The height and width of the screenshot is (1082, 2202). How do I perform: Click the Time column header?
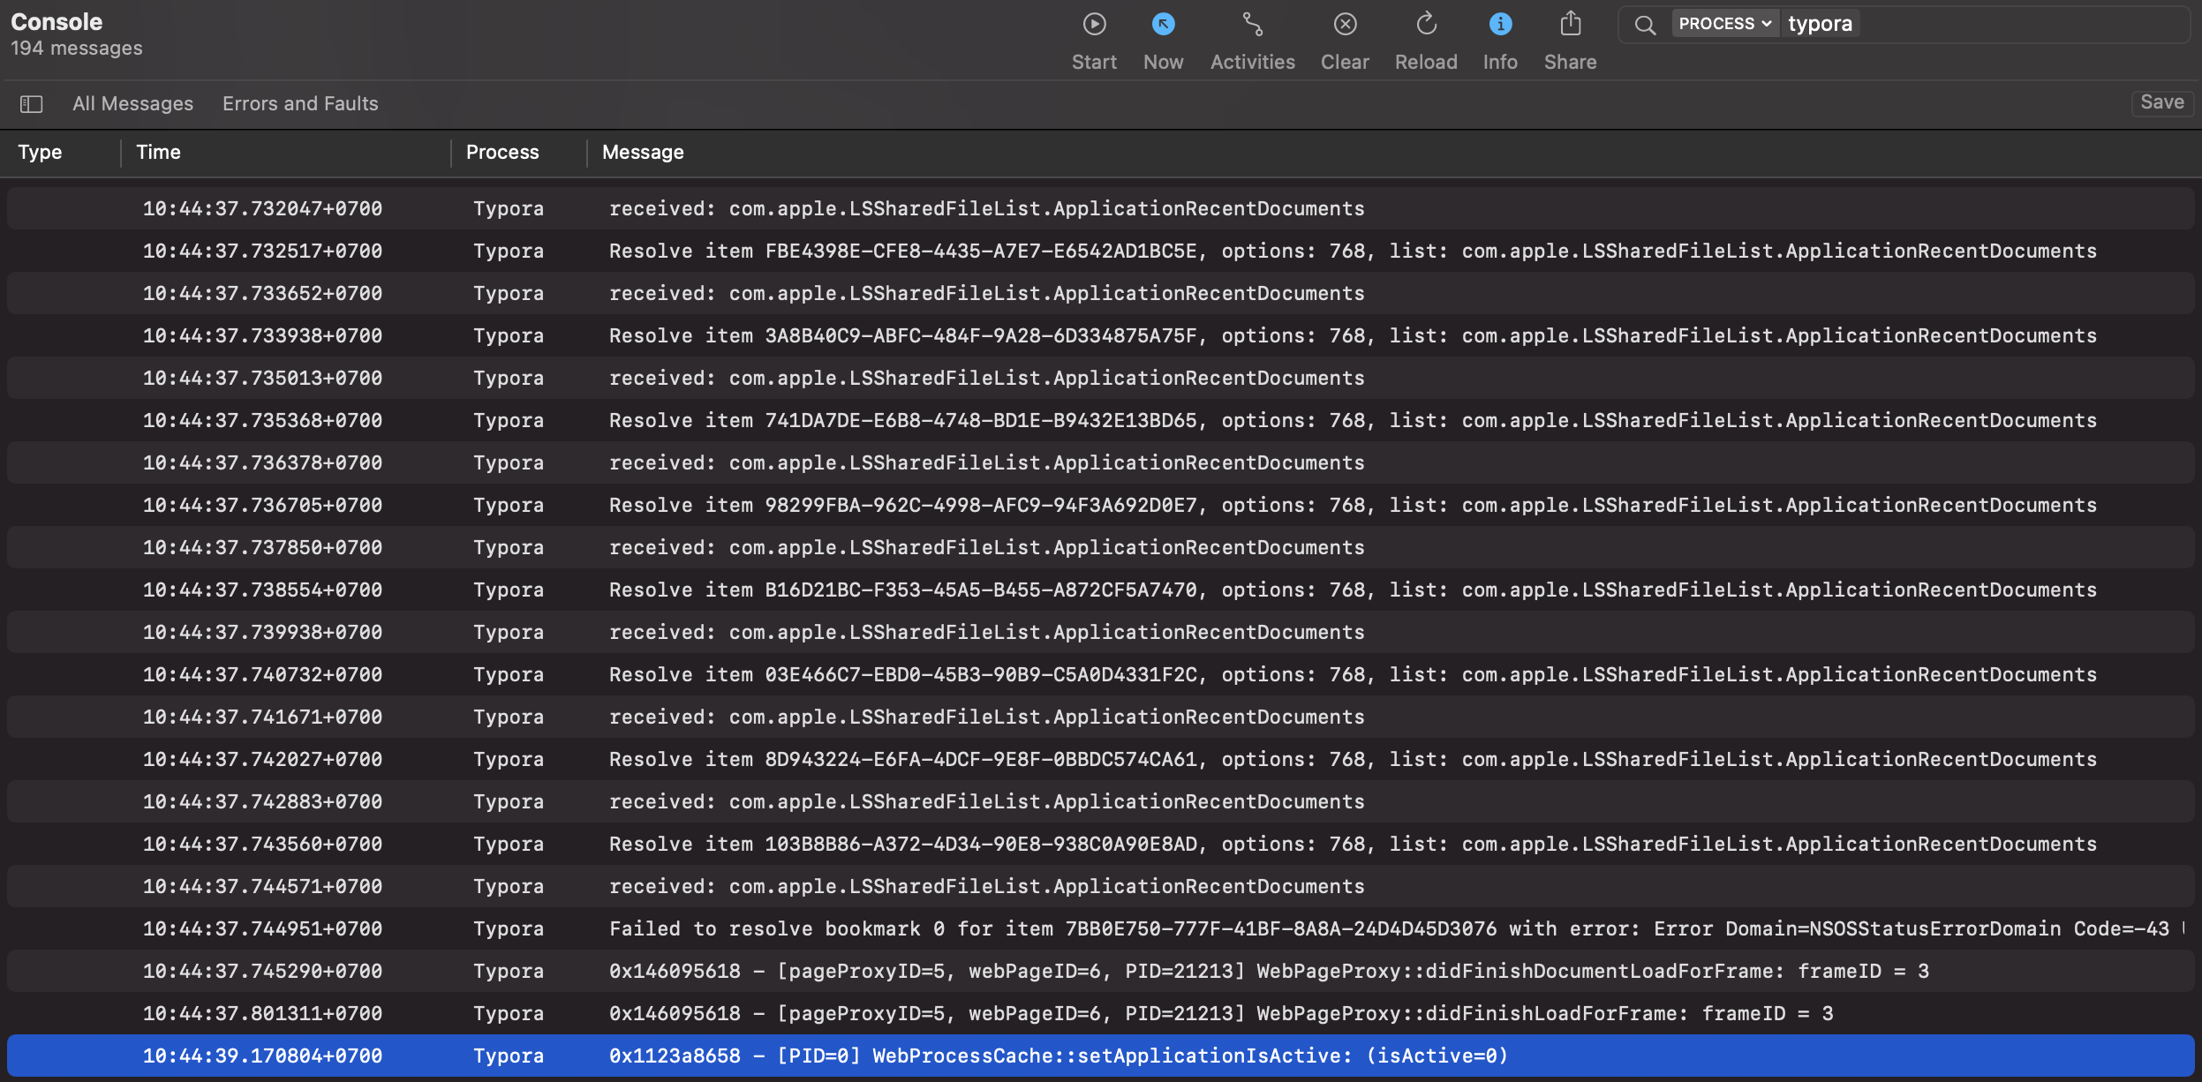pos(159,152)
